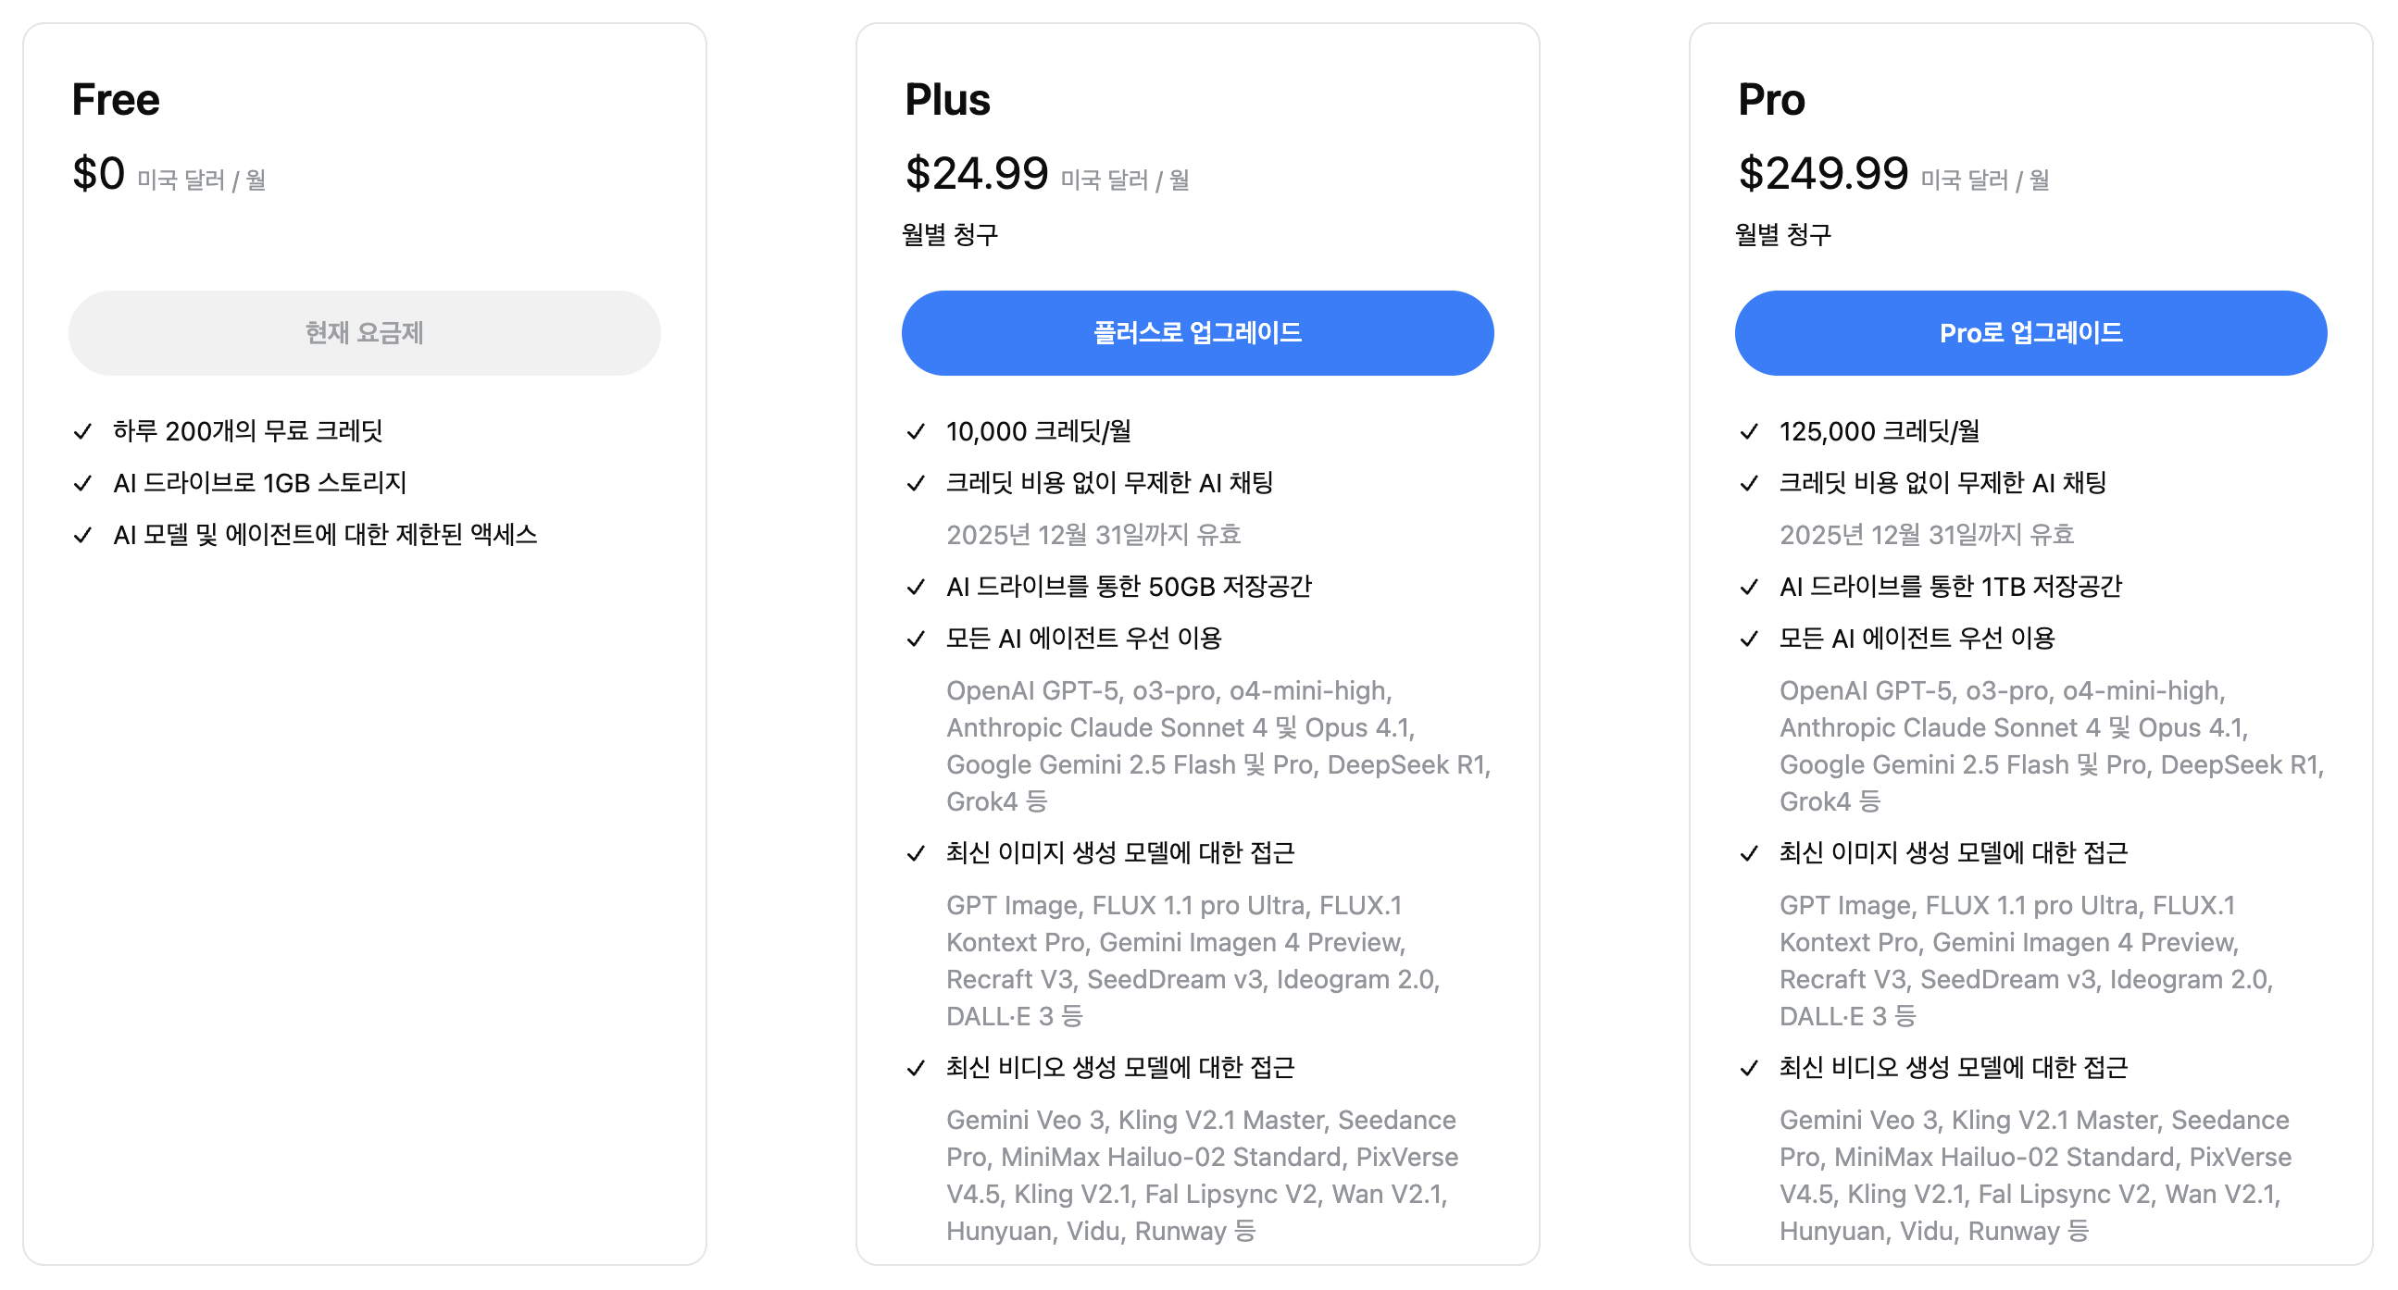This screenshot has height=1290, width=2398.
Task: Select the Pro plan heading
Action: click(x=1771, y=100)
